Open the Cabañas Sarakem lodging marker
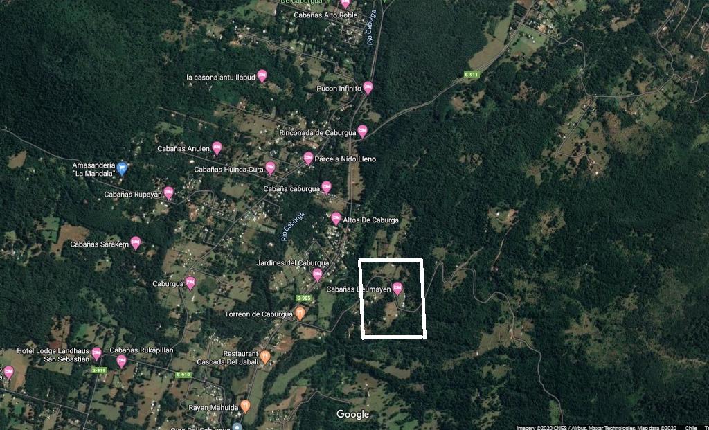 (x=136, y=243)
